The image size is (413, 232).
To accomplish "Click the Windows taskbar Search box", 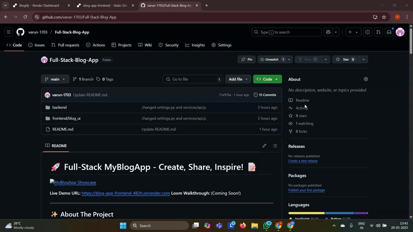I will (159, 226).
